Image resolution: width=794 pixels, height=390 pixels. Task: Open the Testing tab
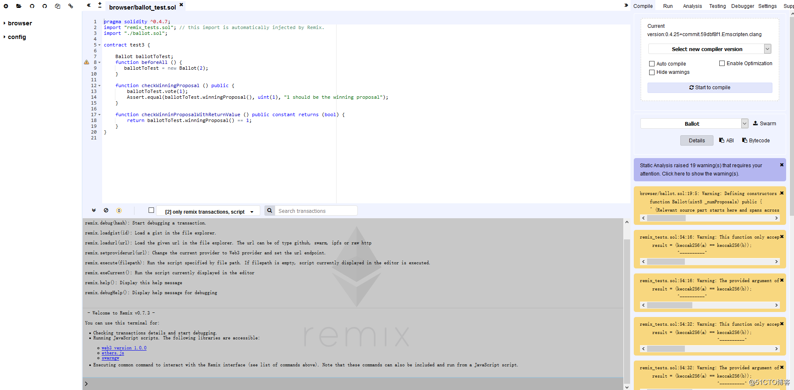[x=717, y=6]
